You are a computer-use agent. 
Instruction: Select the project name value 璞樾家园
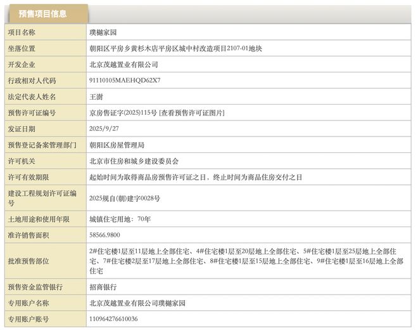tap(103, 32)
